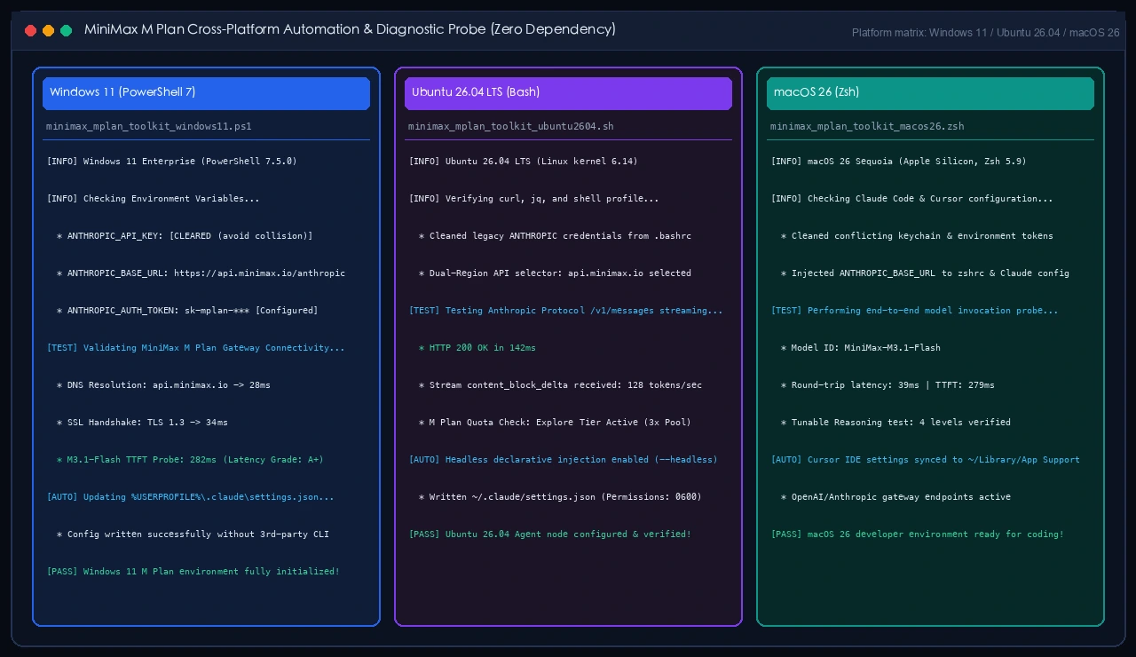Click the Updating %USERPROFILE% settings.json line

point(191,497)
